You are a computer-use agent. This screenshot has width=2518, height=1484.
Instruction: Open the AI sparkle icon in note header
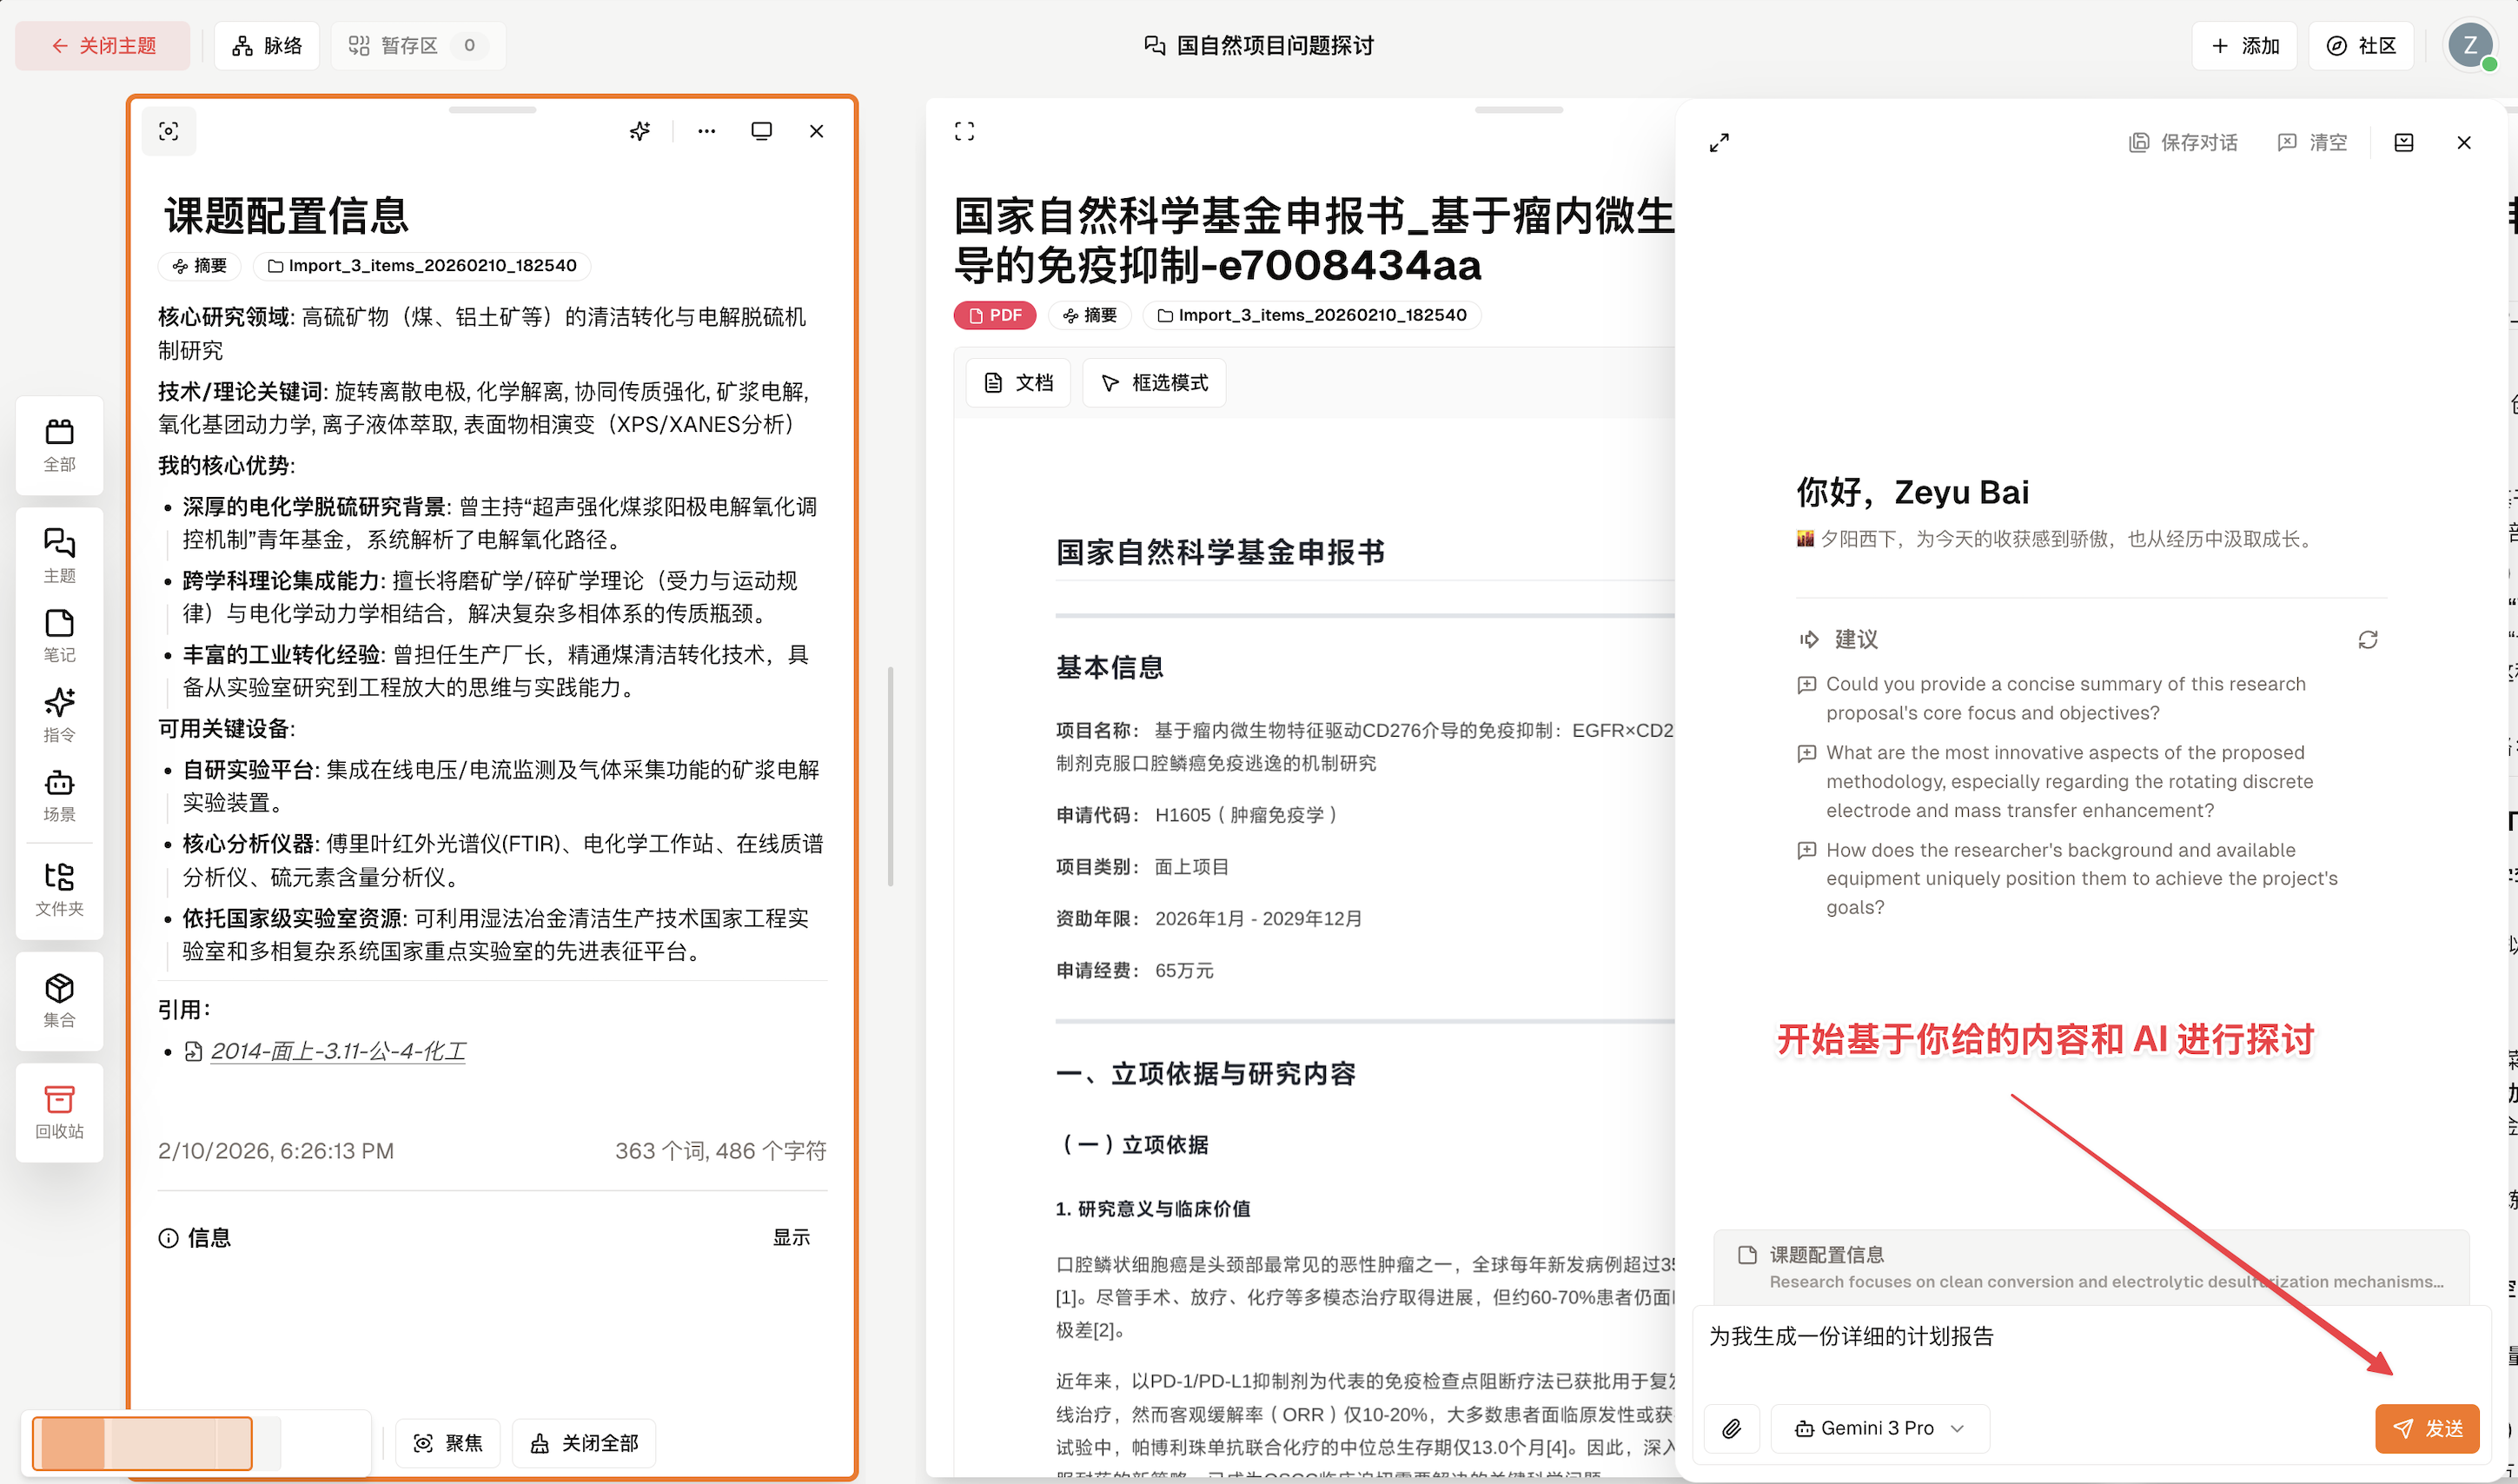[640, 131]
